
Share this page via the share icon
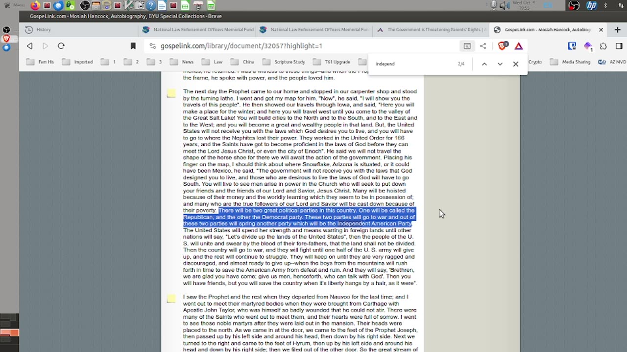483,46
